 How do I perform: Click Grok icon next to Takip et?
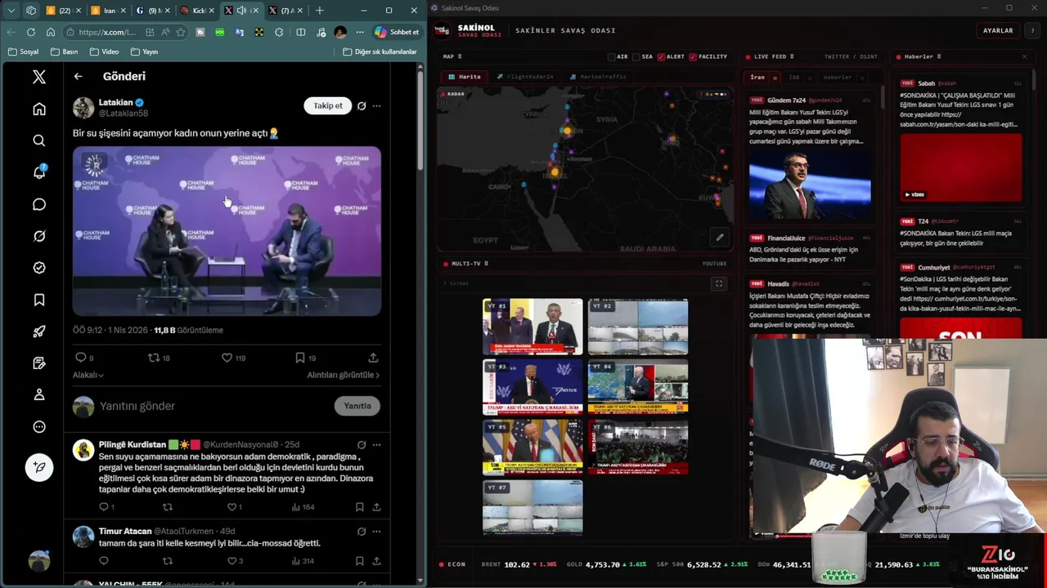pos(362,105)
